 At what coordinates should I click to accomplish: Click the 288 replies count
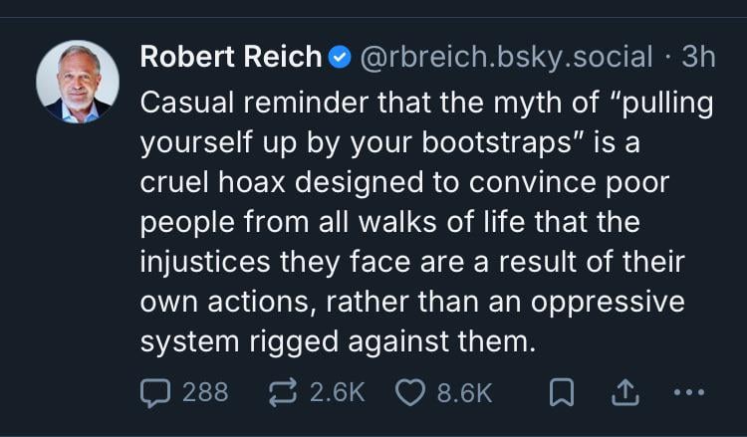pyautogui.click(x=205, y=391)
